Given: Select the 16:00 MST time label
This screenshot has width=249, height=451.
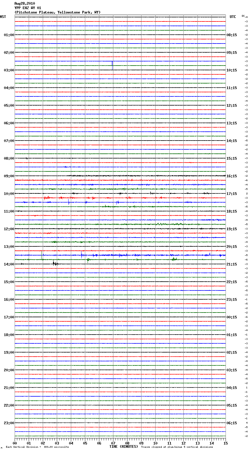Looking at the screenshot, I should 9,300.
